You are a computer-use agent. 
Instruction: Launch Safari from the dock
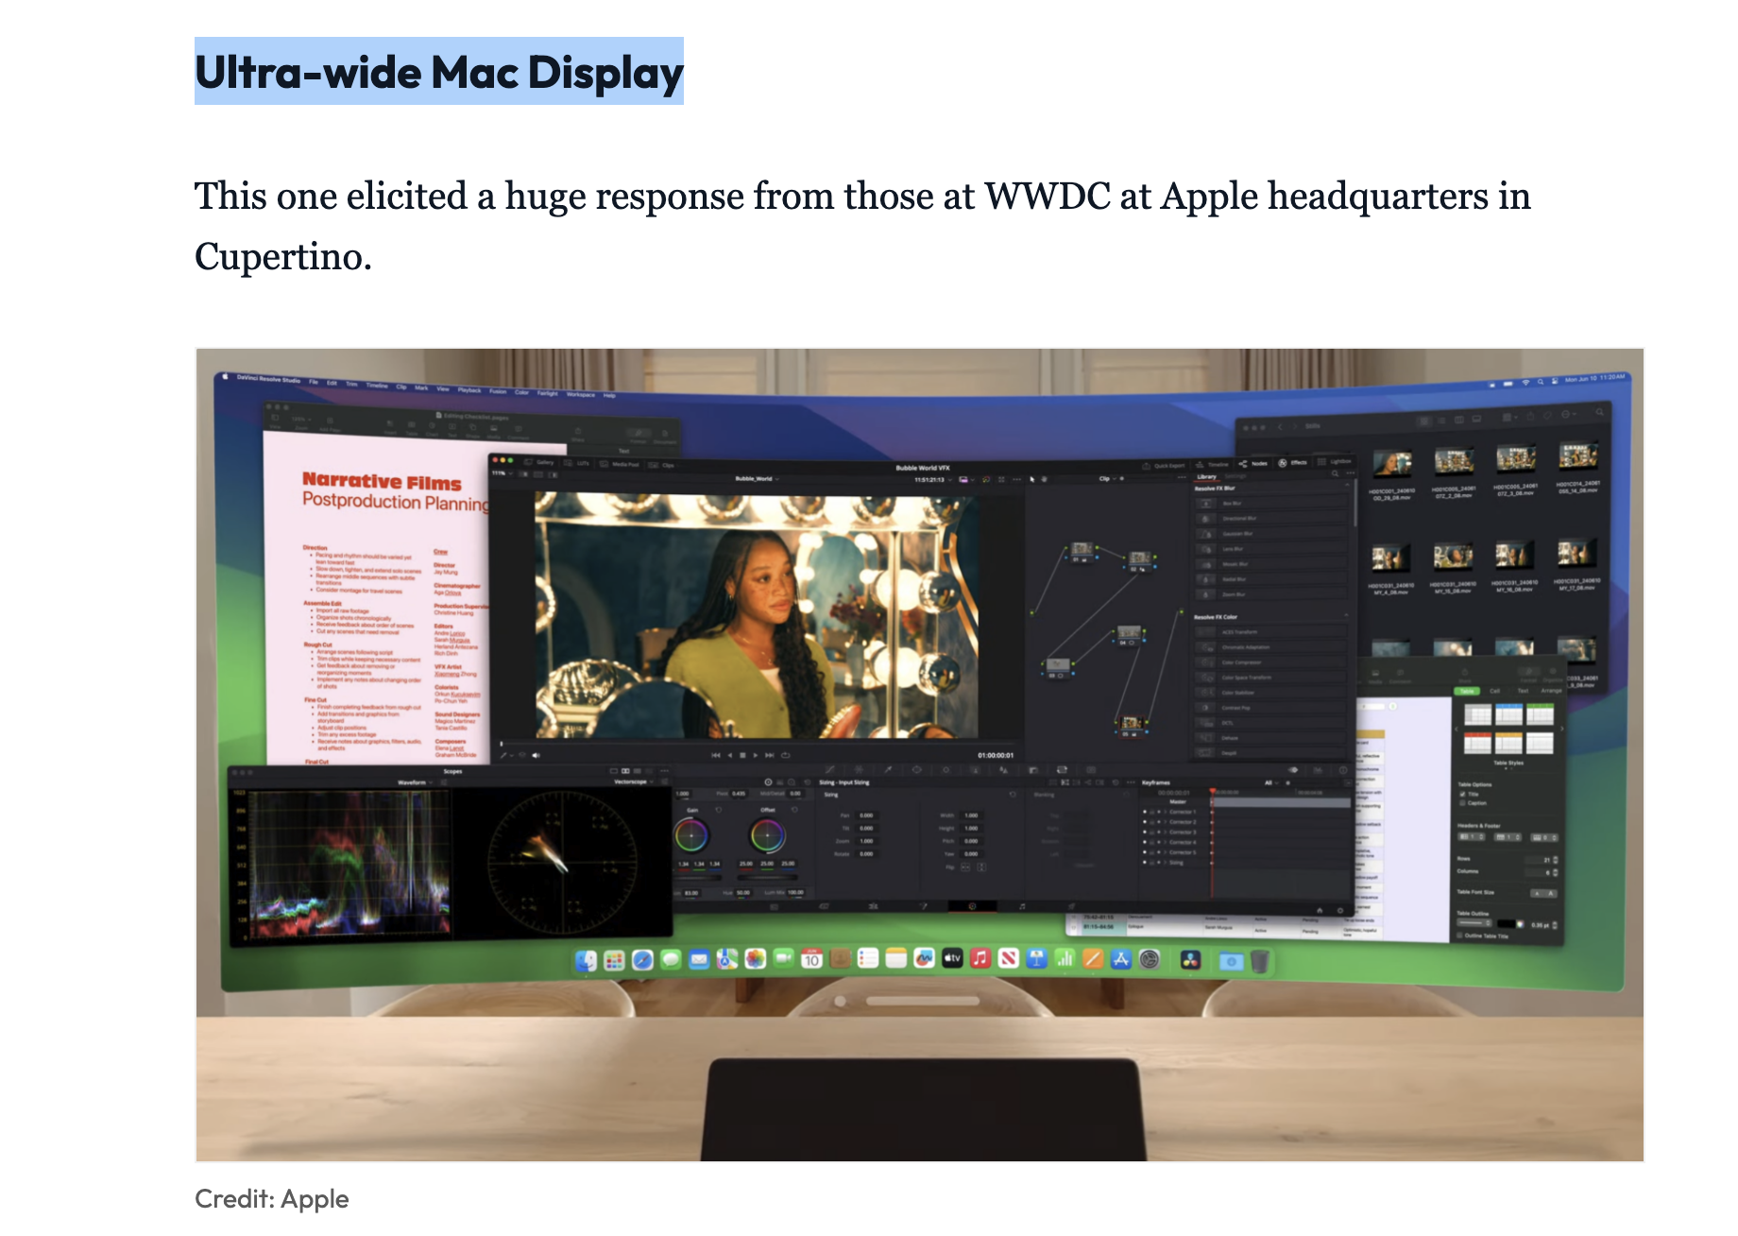point(642,960)
